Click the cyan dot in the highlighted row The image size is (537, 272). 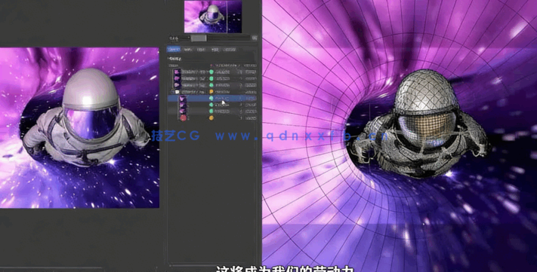(x=211, y=98)
